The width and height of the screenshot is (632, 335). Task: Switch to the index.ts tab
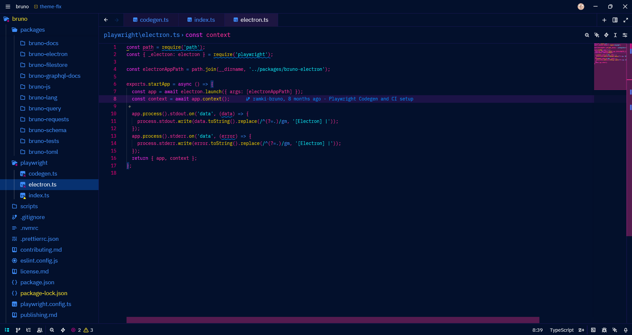[201, 20]
